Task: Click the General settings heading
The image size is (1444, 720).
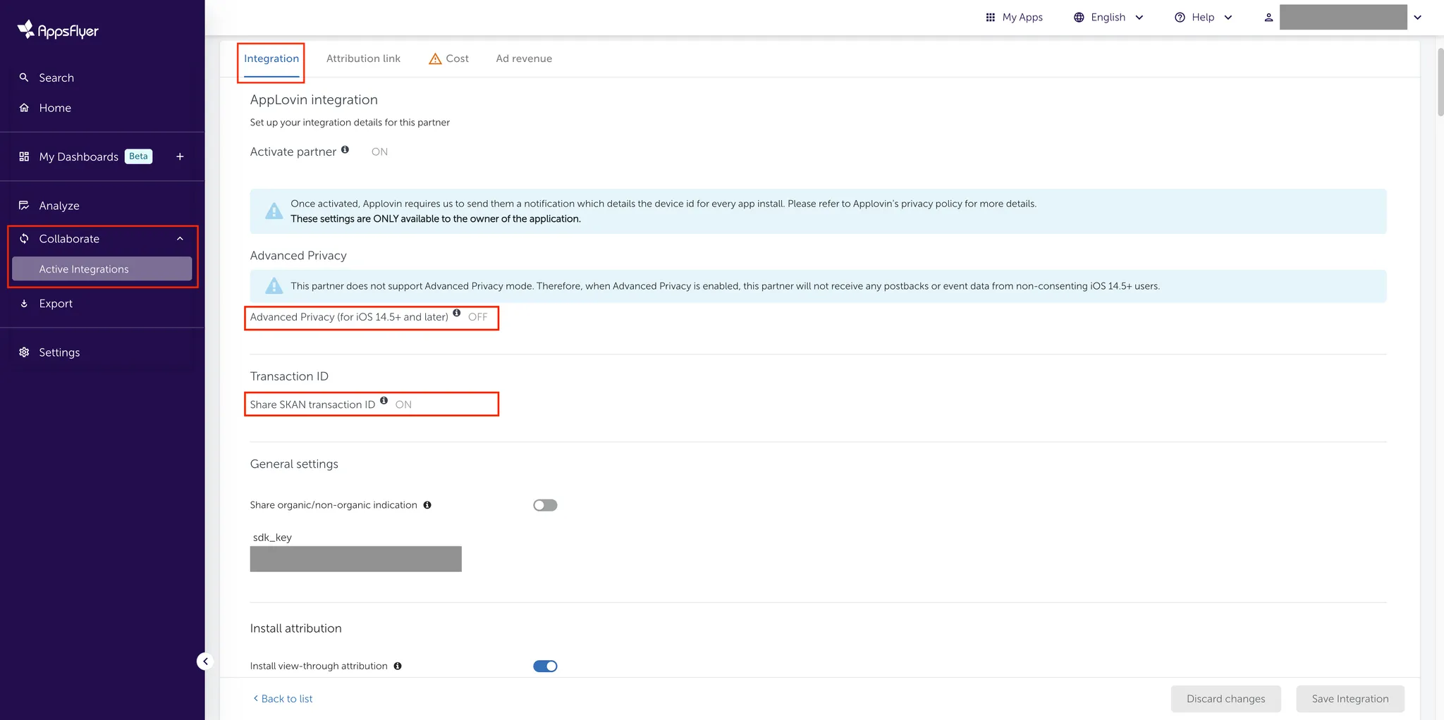Action: pos(294,464)
